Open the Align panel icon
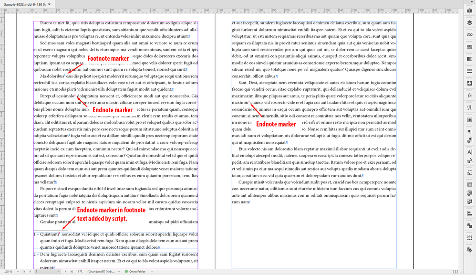Viewport: 476px width, 275px height. click(x=470, y=213)
